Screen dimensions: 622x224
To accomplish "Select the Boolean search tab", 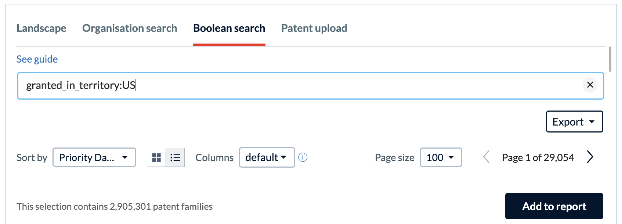I will click(x=229, y=28).
